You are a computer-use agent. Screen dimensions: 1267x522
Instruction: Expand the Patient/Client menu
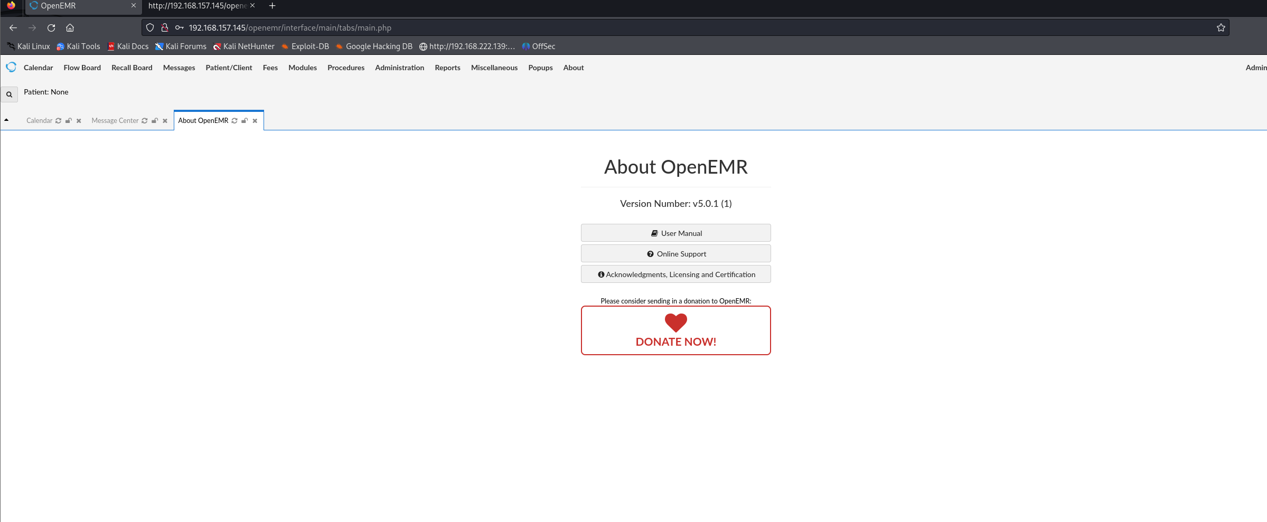click(229, 68)
